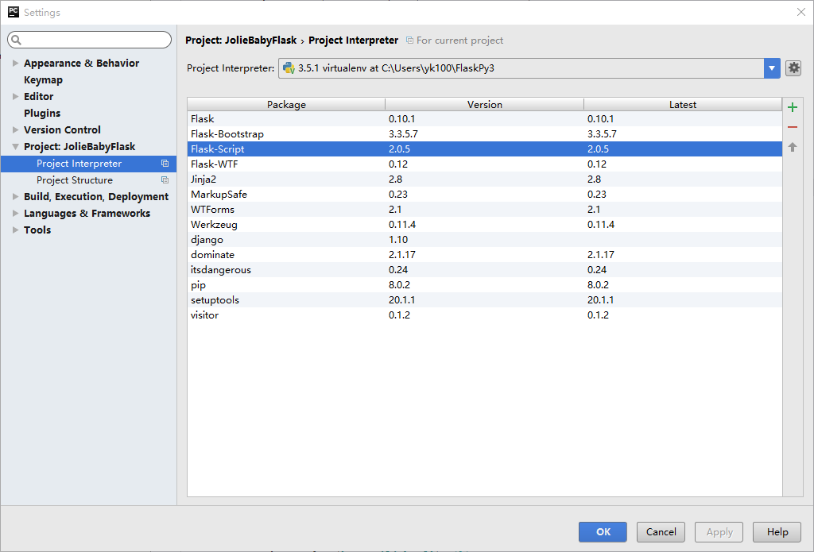Select Project Structure in sidebar
This screenshot has height=552, width=814.
point(88,180)
